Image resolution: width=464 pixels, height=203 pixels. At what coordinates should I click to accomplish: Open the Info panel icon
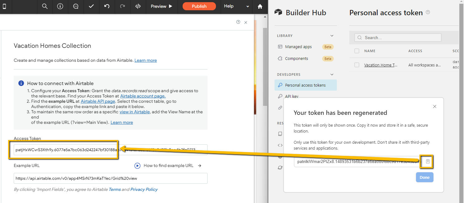click(x=60, y=6)
